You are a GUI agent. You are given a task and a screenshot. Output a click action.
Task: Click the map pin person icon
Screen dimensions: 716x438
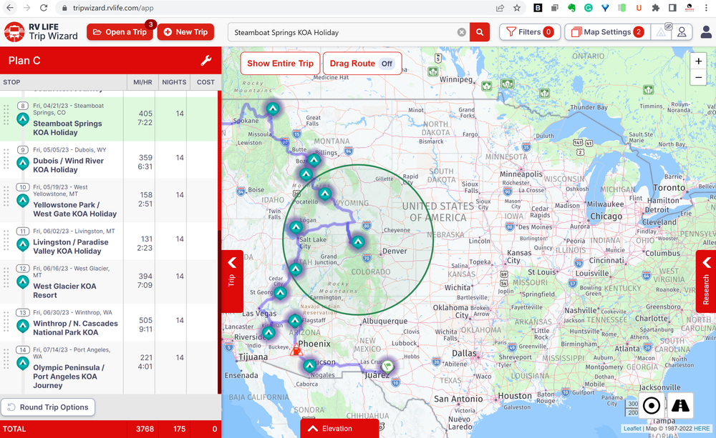click(682, 32)
